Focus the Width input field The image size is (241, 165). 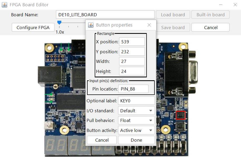[x=132, y=61]
